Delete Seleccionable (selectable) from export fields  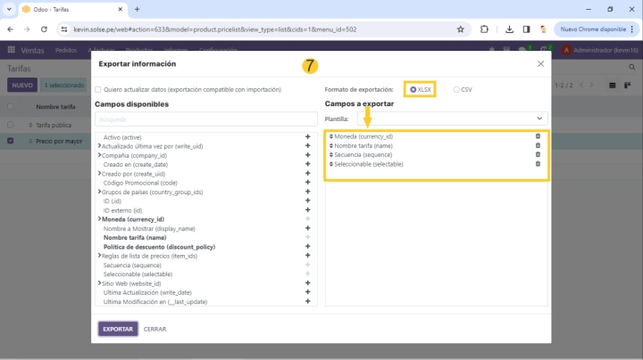(x=538, y=164)
